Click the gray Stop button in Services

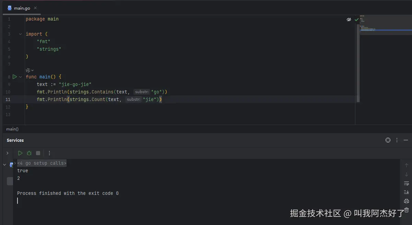coord(38,153)
